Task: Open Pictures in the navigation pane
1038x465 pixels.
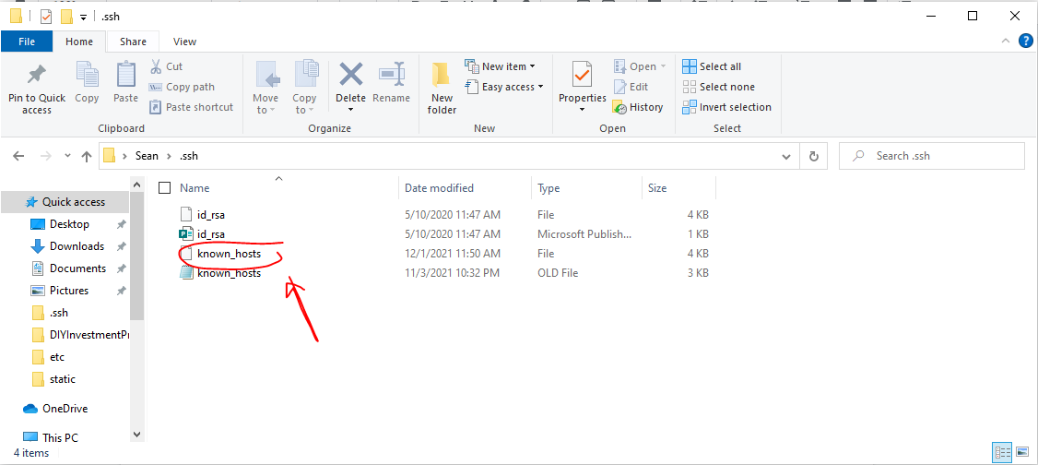Action: [x=69, y=290]
